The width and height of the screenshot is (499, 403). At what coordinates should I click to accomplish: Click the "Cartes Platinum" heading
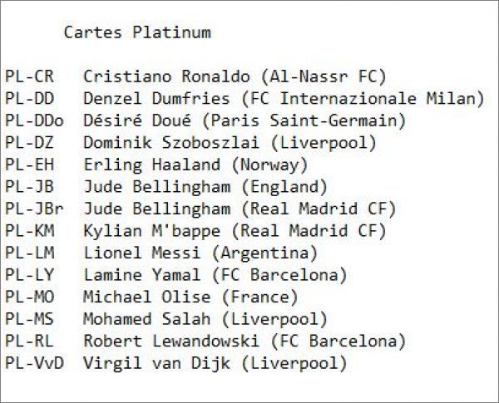(x=137, y=32)
